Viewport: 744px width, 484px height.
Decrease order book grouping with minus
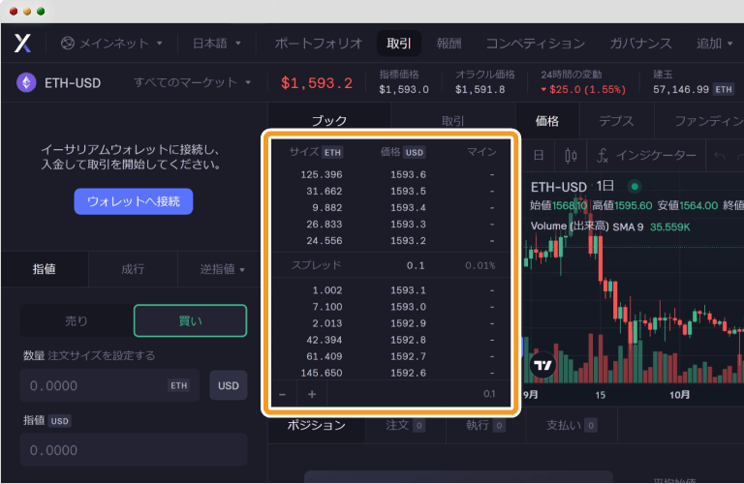283,394
